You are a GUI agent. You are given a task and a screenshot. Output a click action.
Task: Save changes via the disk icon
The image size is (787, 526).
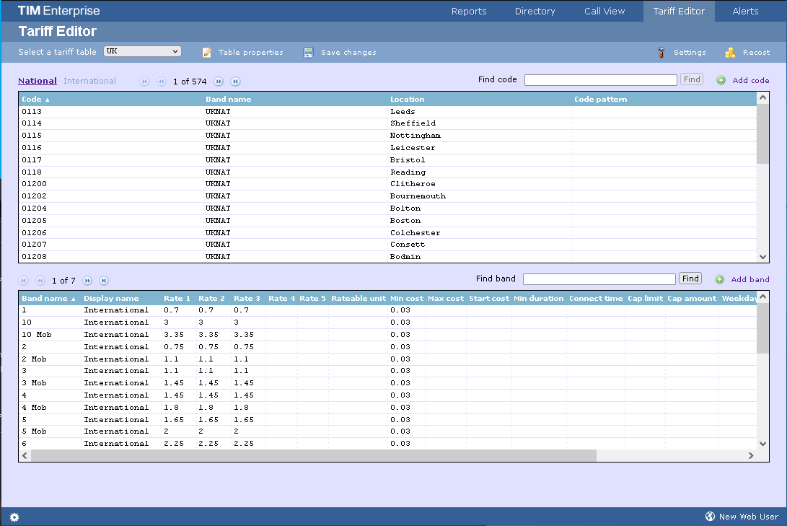(x=308, y=52)
